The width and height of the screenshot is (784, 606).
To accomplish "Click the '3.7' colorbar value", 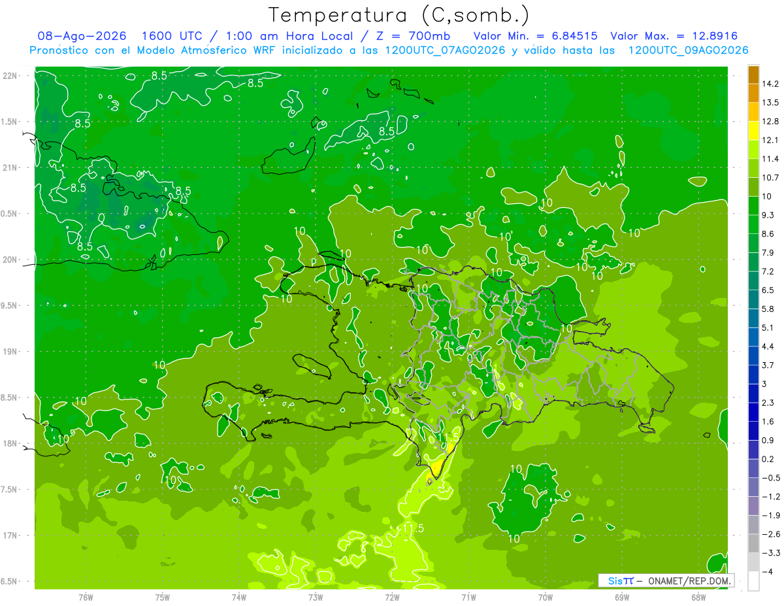I will pyautogui.click(x=768, y=365).
